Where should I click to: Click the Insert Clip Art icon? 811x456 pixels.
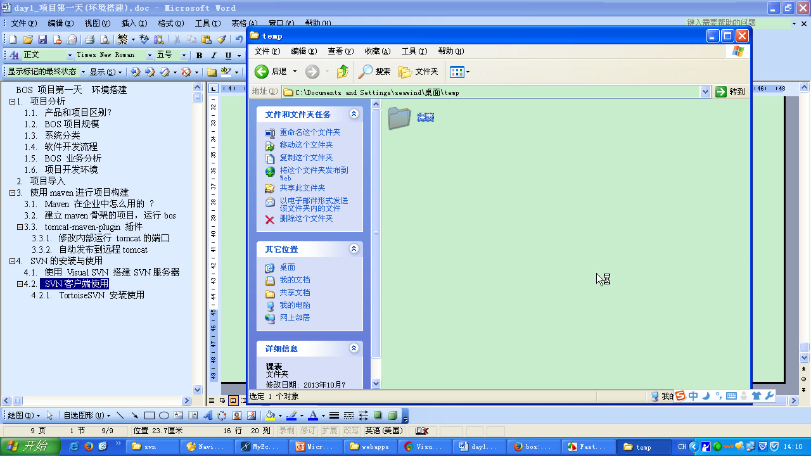237,415
